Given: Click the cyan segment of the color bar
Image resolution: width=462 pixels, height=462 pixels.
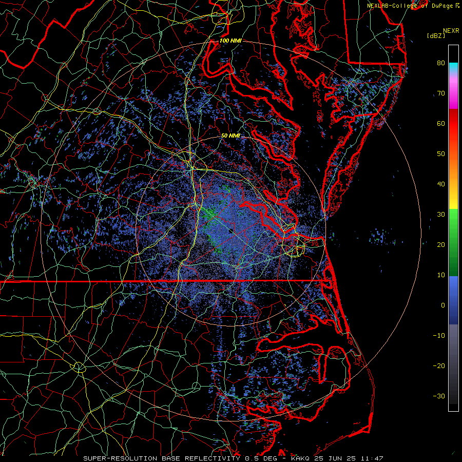Looking at the screenshot, I should (x=453, y=68).
